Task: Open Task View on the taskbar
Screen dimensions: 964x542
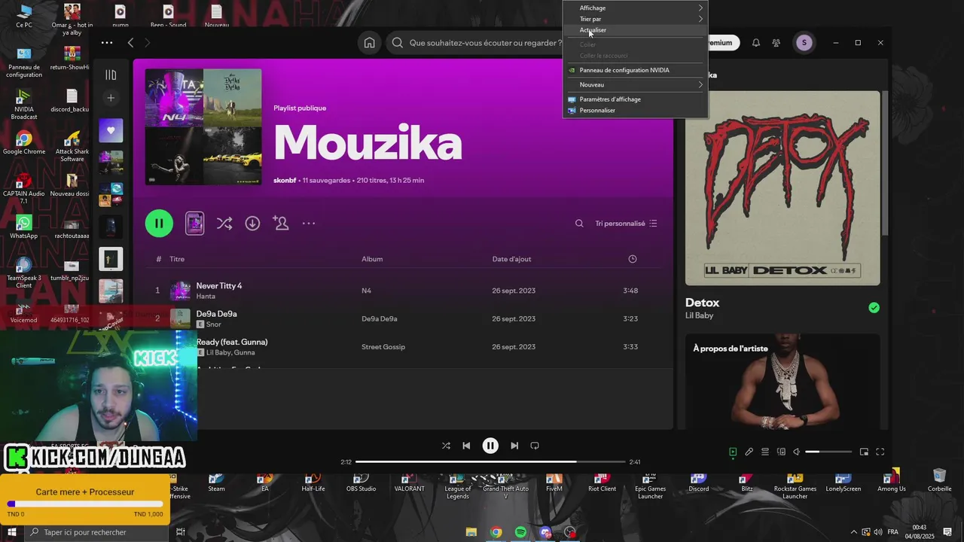Action: pyautogui.click(x=181, y=532)
